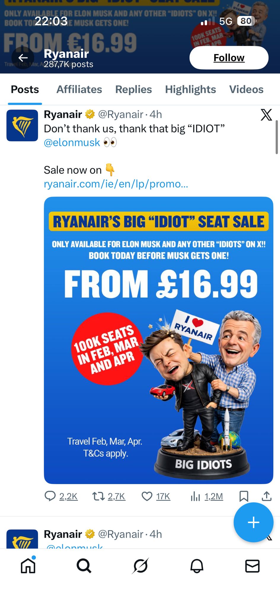Switch to the Affiliates tab
This screenshot has width=280, height=608.
click(x=79, y=89)
